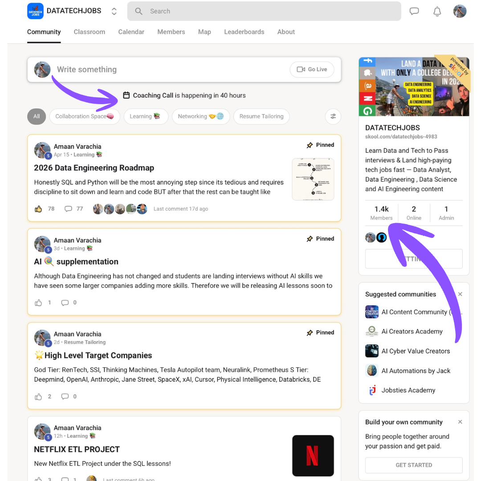Open the community banner image
Viewport: 481px width, 481px height.
point(414,87)
